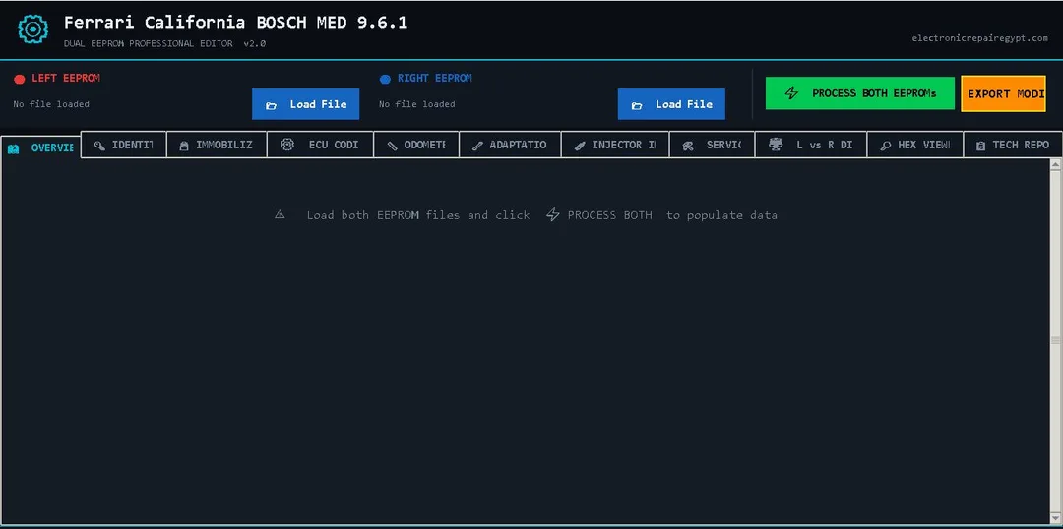
Task: Open the ODOMETER tab
Action: 416,145
